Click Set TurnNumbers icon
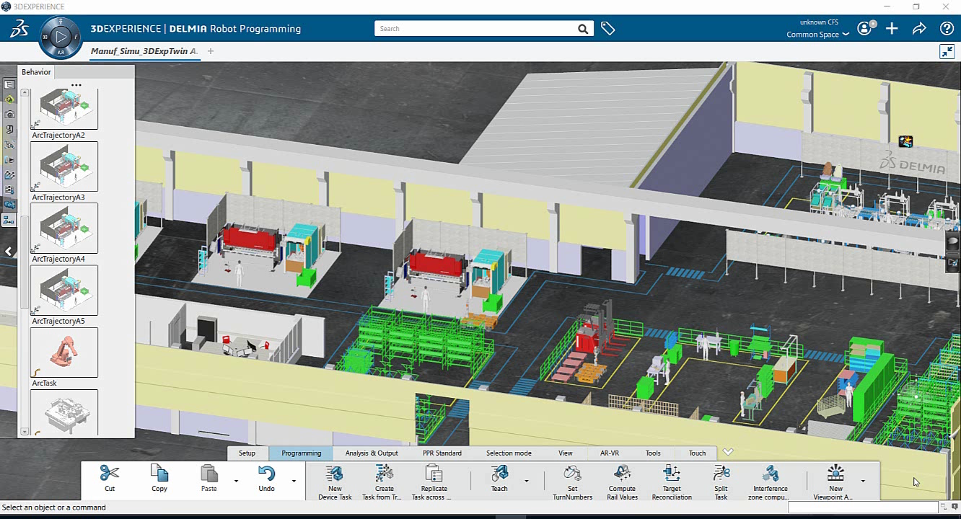Screen dimensions: 961x519 pos(572,474)
